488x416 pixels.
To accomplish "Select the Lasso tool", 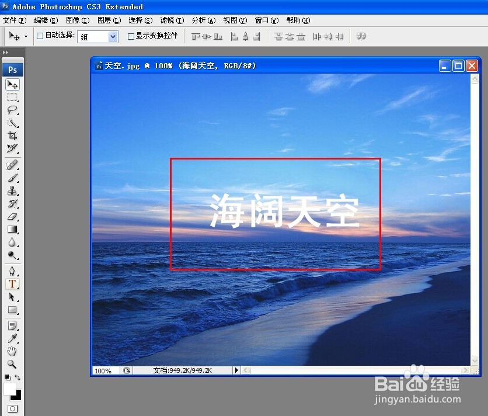I will 12,110.
